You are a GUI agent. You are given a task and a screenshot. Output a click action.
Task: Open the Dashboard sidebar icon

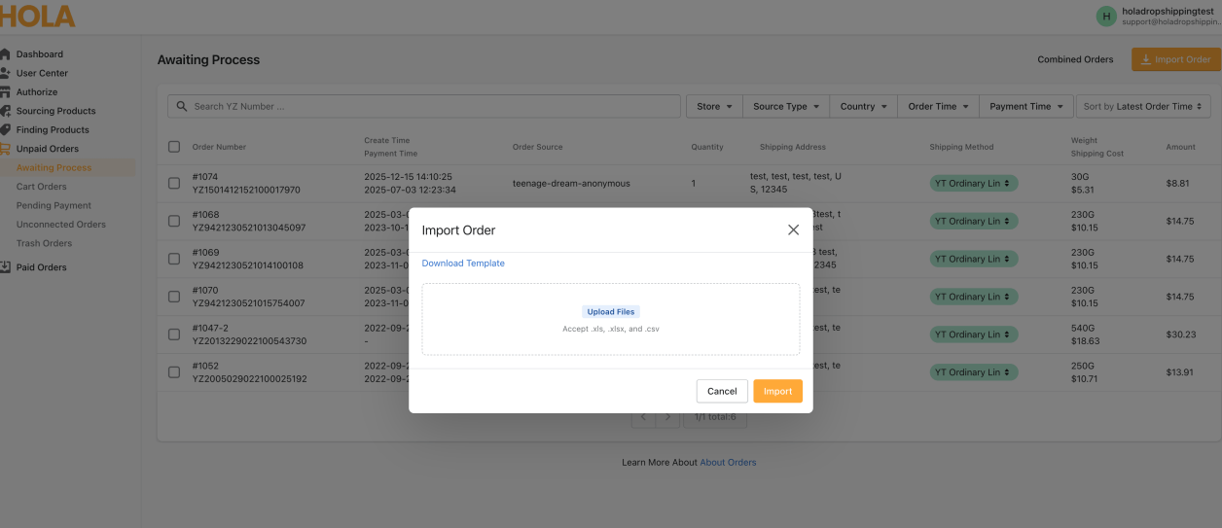[5, 54]
